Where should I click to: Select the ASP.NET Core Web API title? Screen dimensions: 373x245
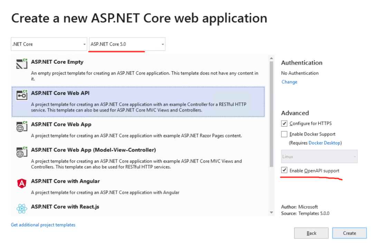[x=60, y=93]
